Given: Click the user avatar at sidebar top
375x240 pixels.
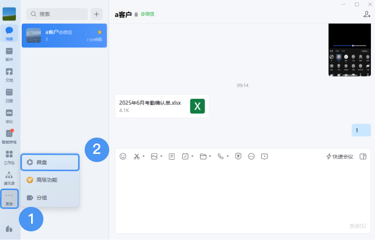Looking at the screenshot, I should [x=9, y=14].
